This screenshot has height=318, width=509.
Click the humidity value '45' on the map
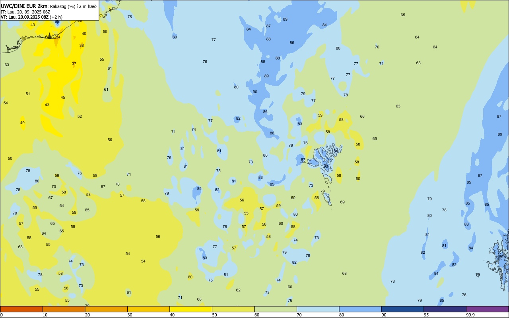[x=63, y=98]
